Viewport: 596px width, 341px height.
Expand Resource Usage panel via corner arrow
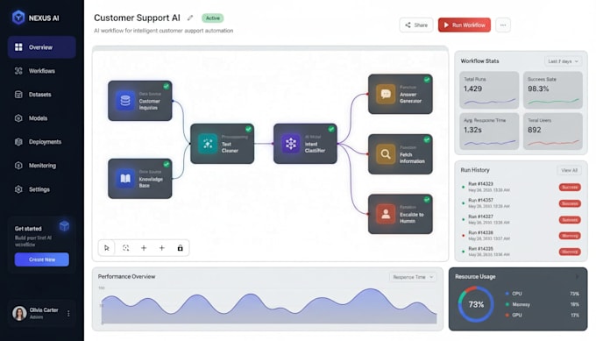577,277
